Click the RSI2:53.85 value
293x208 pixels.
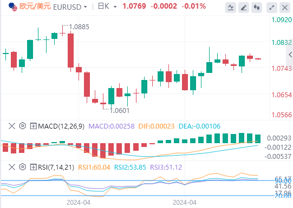130,167
